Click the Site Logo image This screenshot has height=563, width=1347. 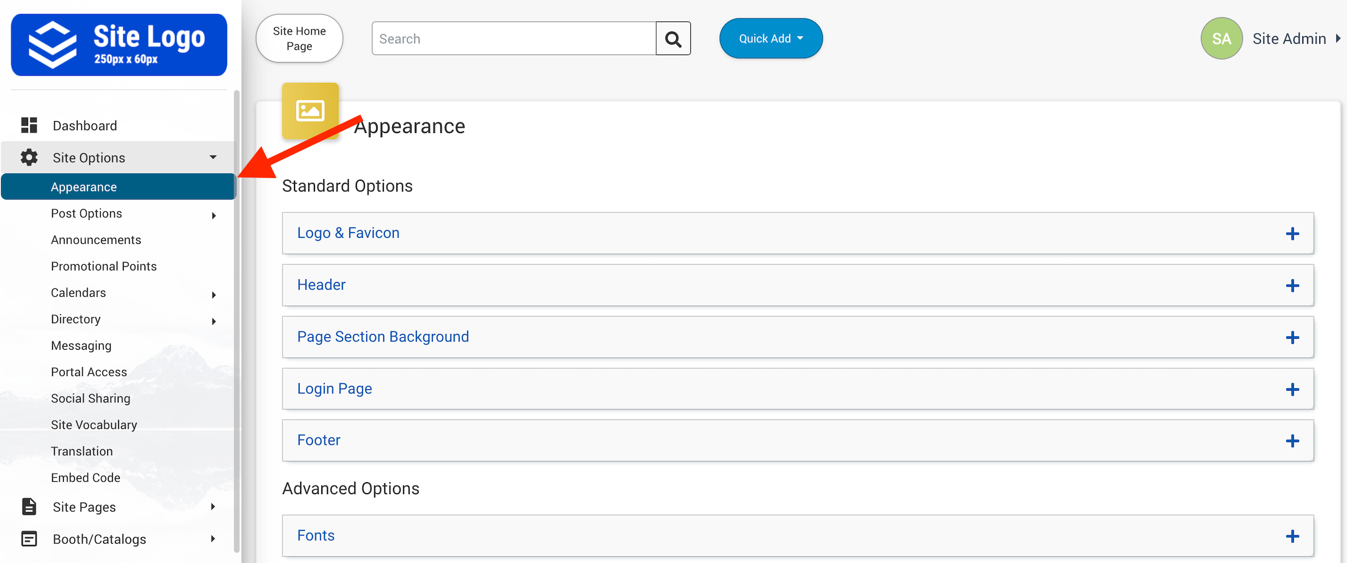[x=119, y=45]
